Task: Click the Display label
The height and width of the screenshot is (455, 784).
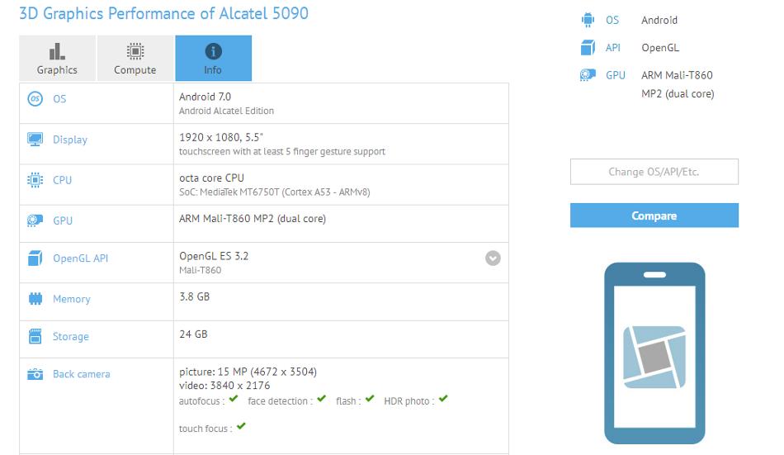Action: [70, 140]
